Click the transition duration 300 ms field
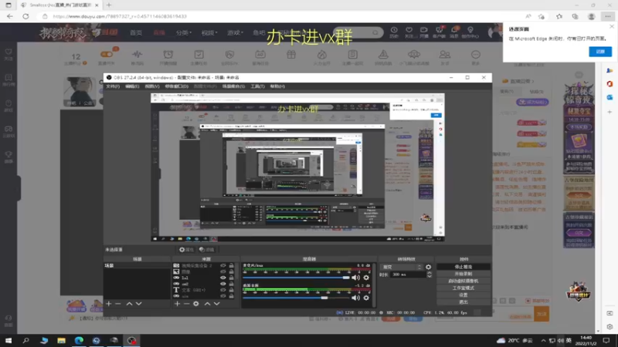The image size is (618, 347). (408, 275)
